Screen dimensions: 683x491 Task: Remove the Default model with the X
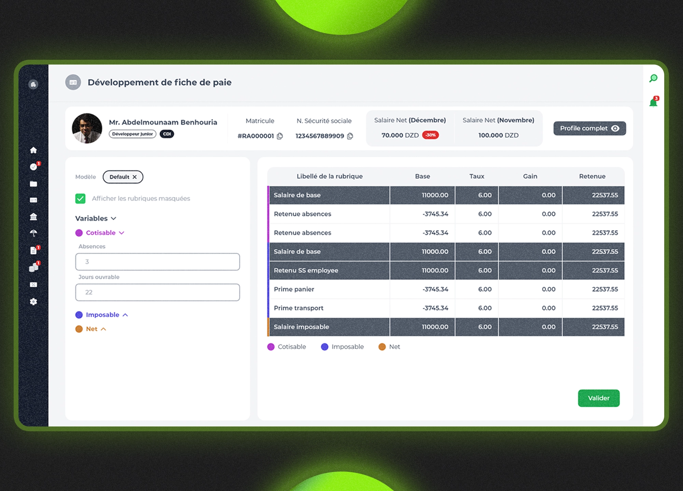click(135, 177)
